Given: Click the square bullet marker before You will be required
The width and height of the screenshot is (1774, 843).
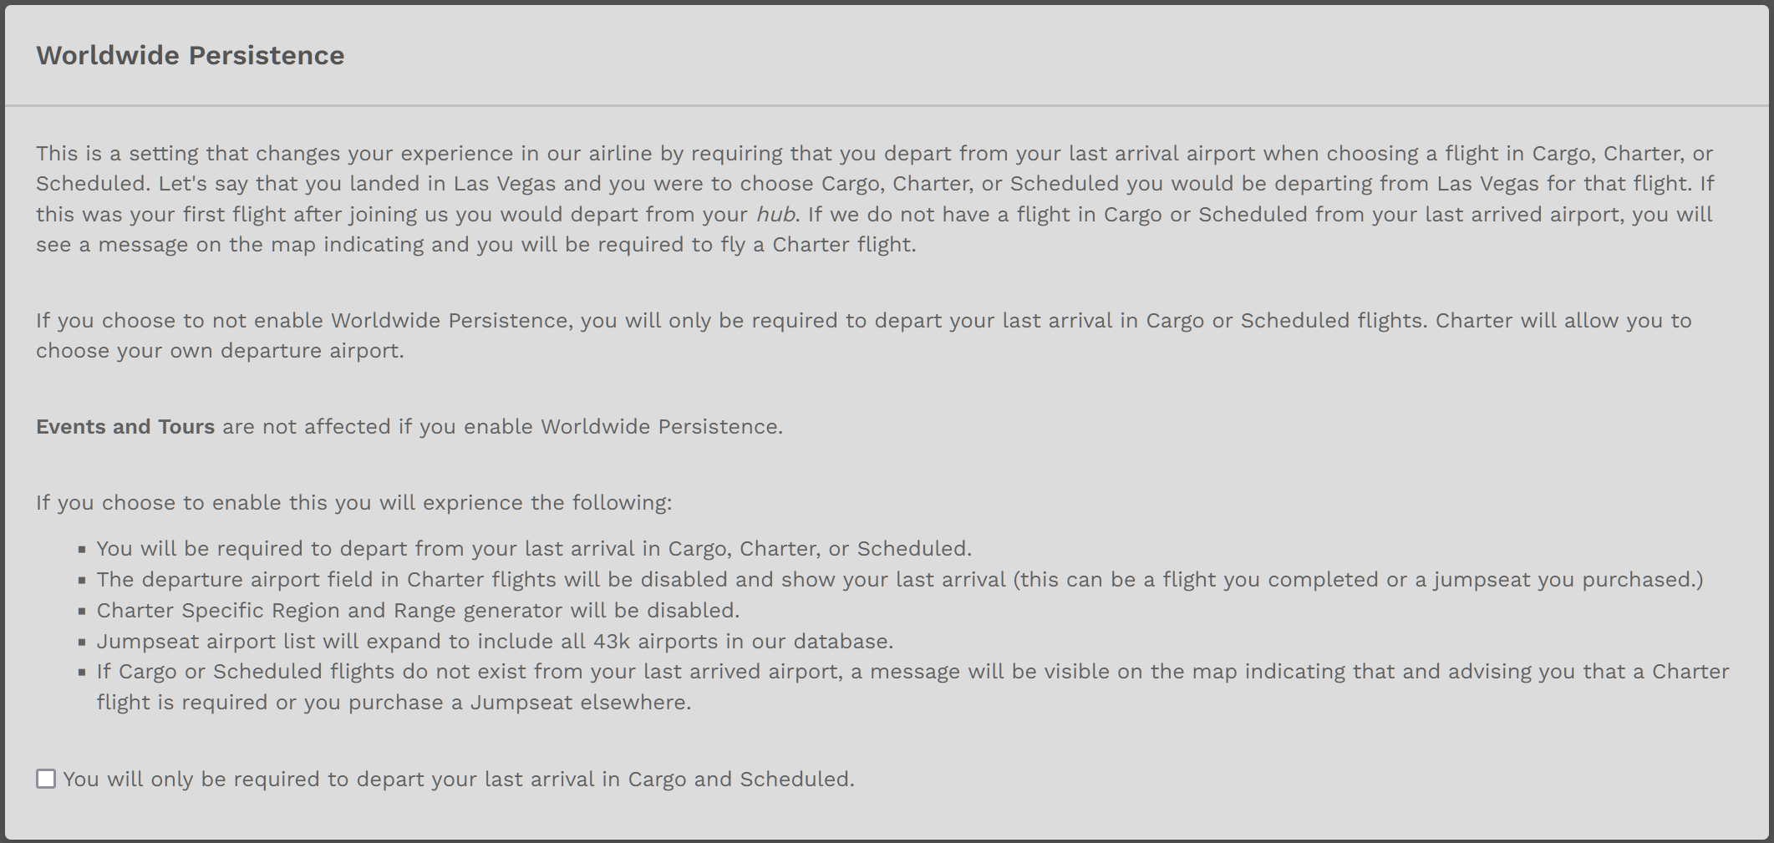Looking at the screenshot, I should [82, 550].
